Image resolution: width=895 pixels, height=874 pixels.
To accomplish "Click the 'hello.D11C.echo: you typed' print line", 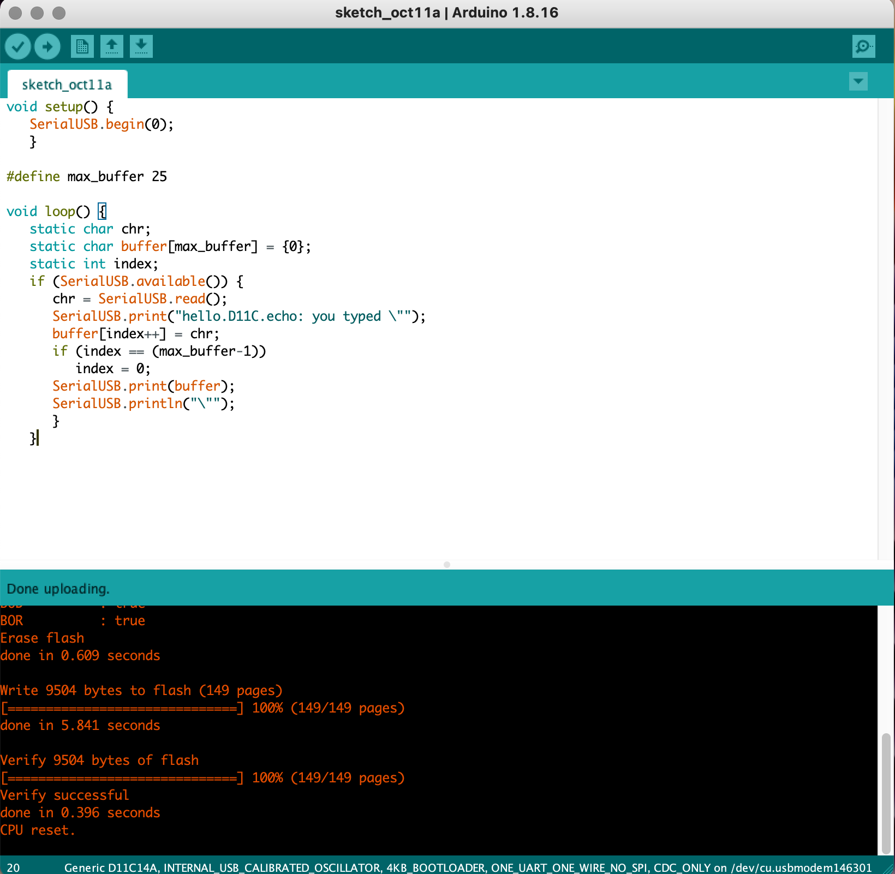I will (239, 316).
